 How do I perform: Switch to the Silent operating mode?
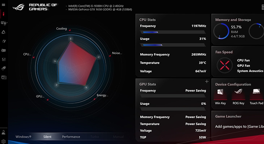47,137
